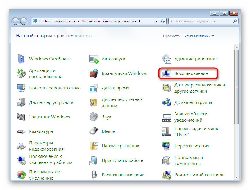250x190 pixels.
Task: Click the Значки области уведомлений icon
Action: (x=167, y=118)
